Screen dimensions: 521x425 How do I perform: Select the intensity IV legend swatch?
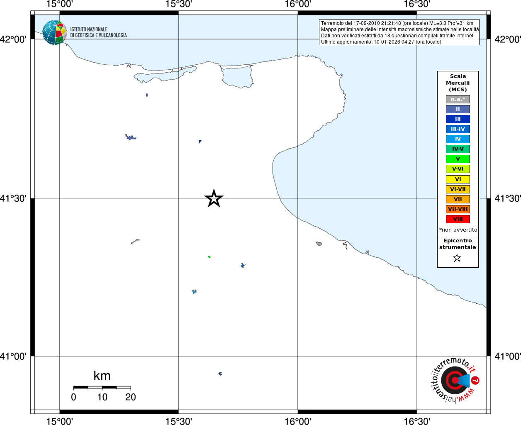point(458,139)
